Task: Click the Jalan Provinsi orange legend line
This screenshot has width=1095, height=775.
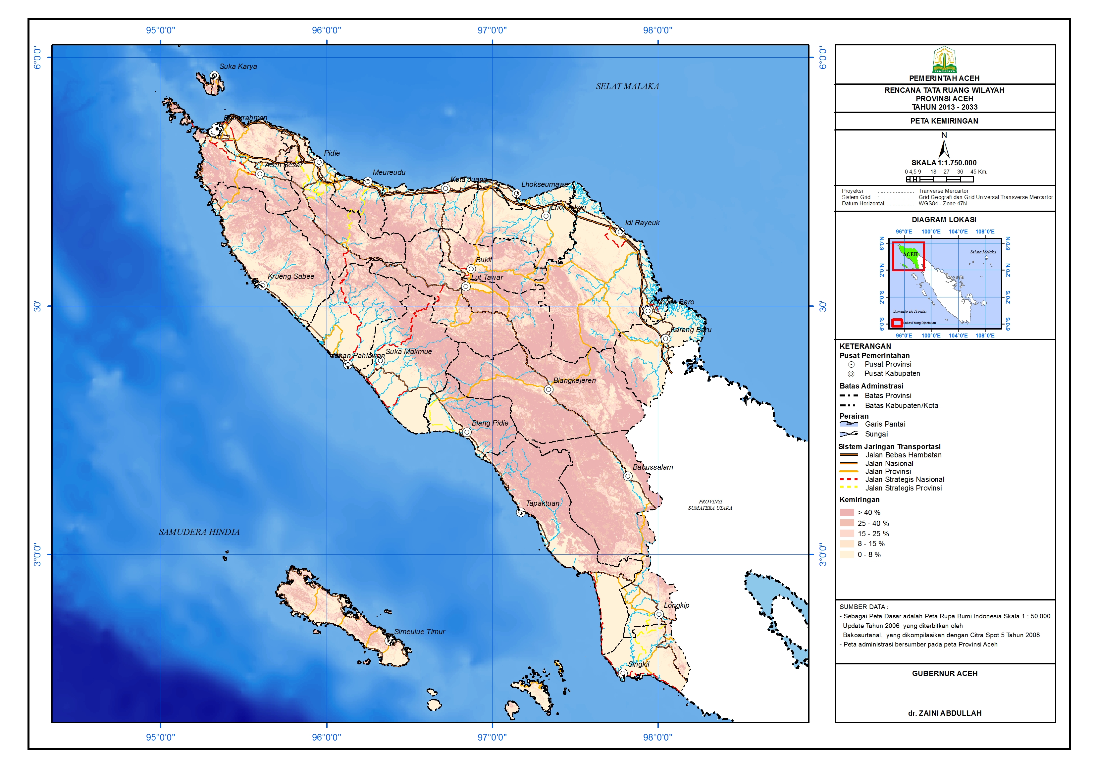Action: [849, 472]
